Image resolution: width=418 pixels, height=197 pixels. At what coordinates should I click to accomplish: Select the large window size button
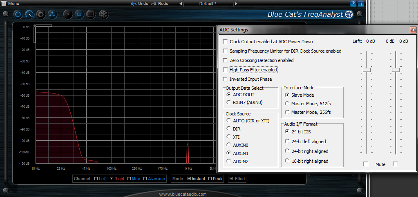(91, 14)
